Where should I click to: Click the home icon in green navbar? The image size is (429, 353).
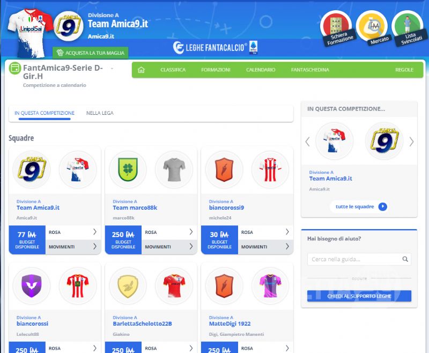141,70
